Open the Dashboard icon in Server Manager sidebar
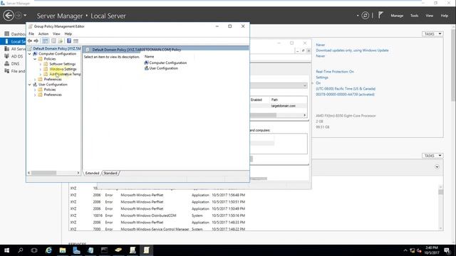Image resolution: width=456 pixels, height=256 pixels. click(7, 34)
